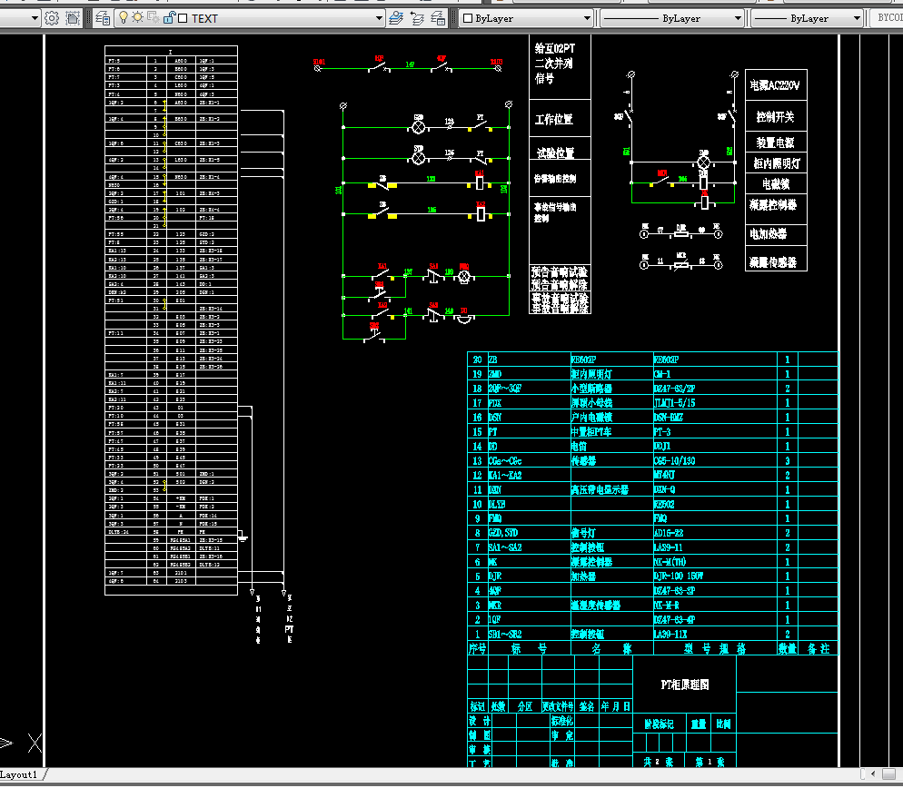Click Make Object's Layer Current icon

tap(395, 18)
